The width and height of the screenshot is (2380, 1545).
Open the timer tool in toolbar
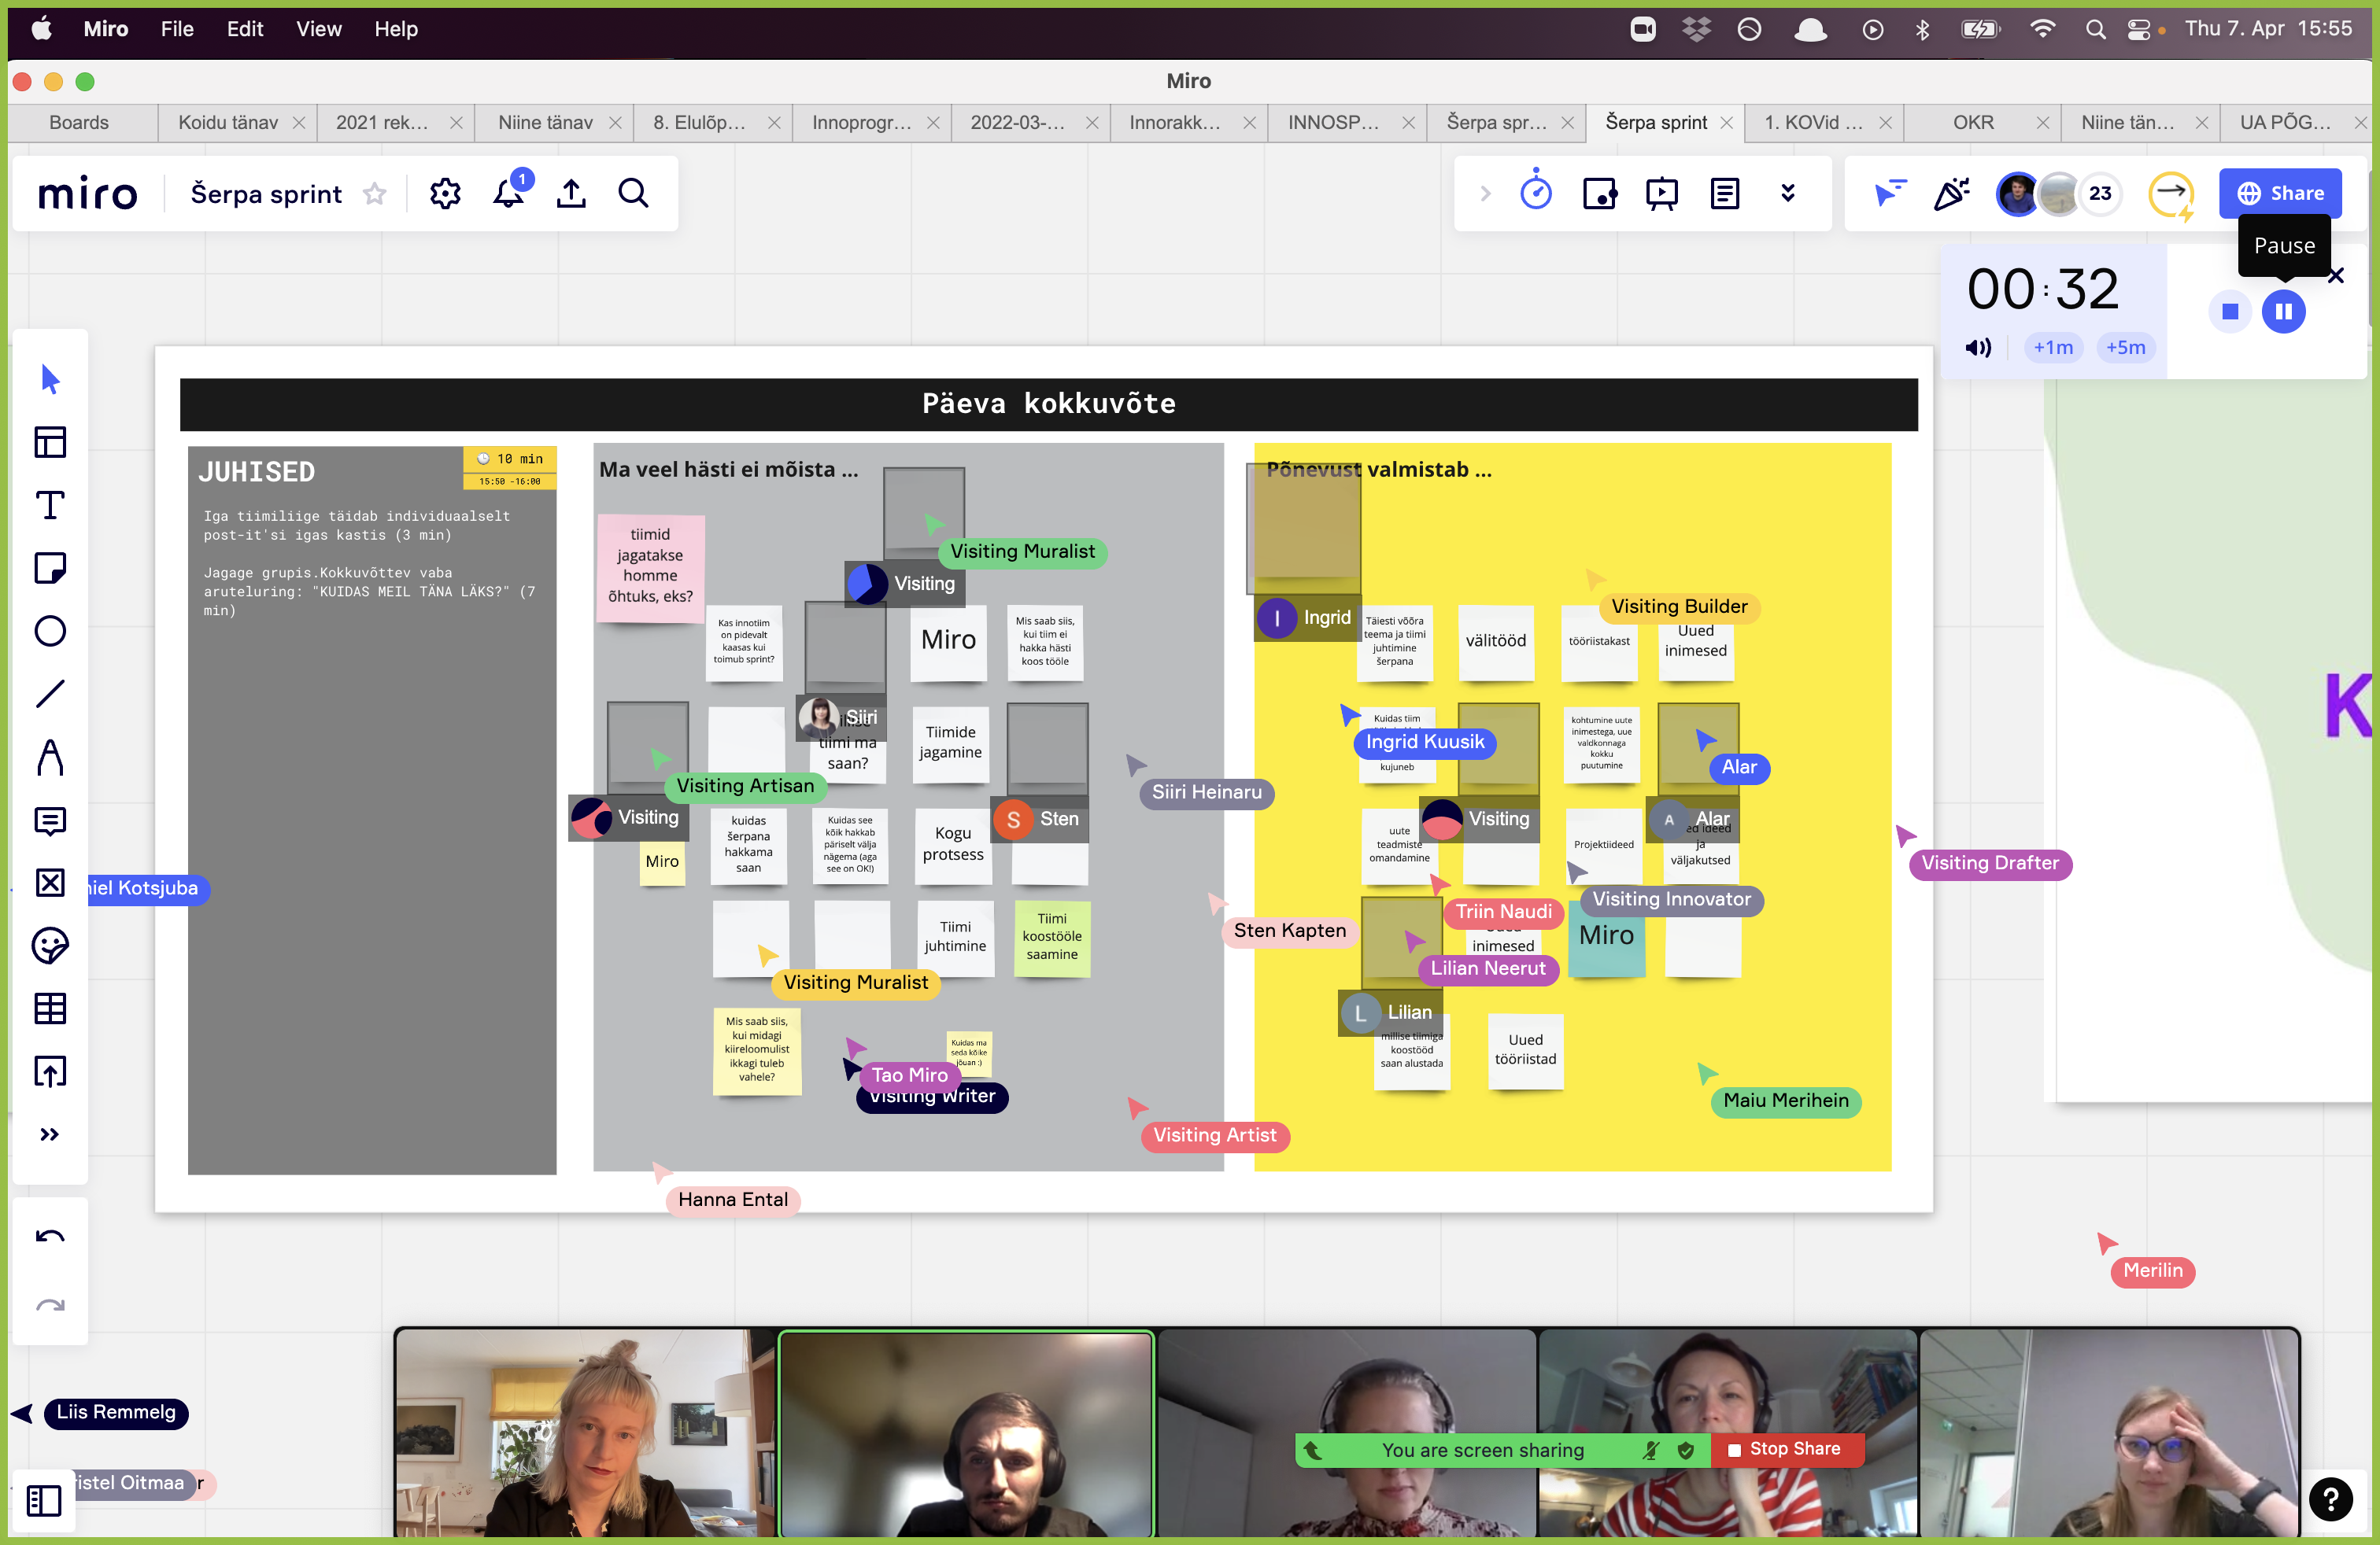point(1535,193)
